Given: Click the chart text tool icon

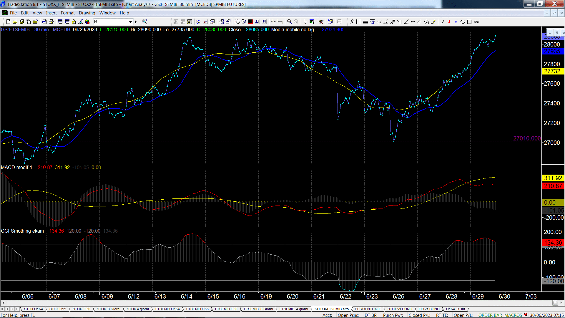Looking at the screenshot, I should [312, 22].
